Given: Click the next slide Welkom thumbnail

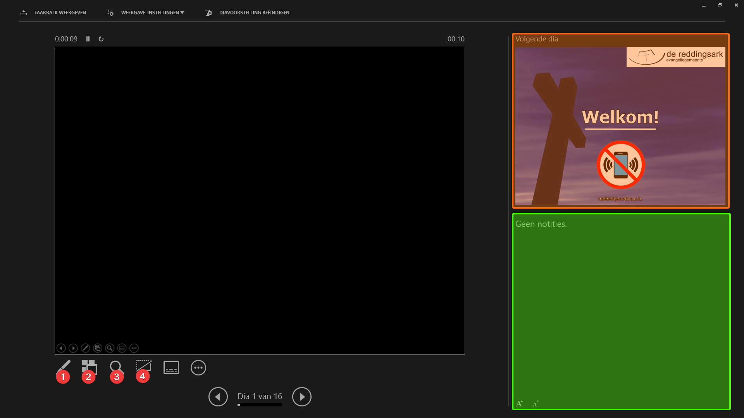Looking at the screenshot, I should point(620,126).
